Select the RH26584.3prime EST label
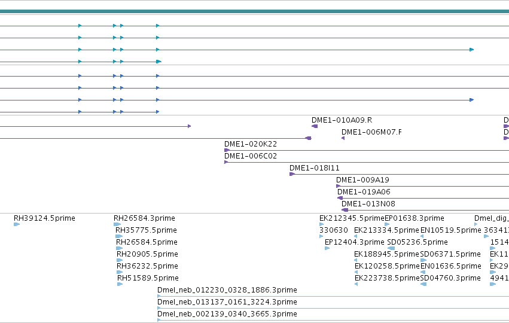Viewport: 509px width, 323px height. point(145,218)
